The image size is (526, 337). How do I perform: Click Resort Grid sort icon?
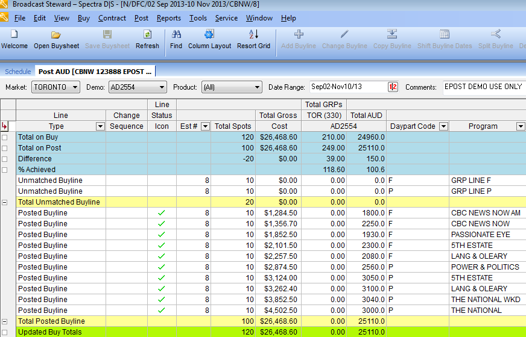(253, 34)
